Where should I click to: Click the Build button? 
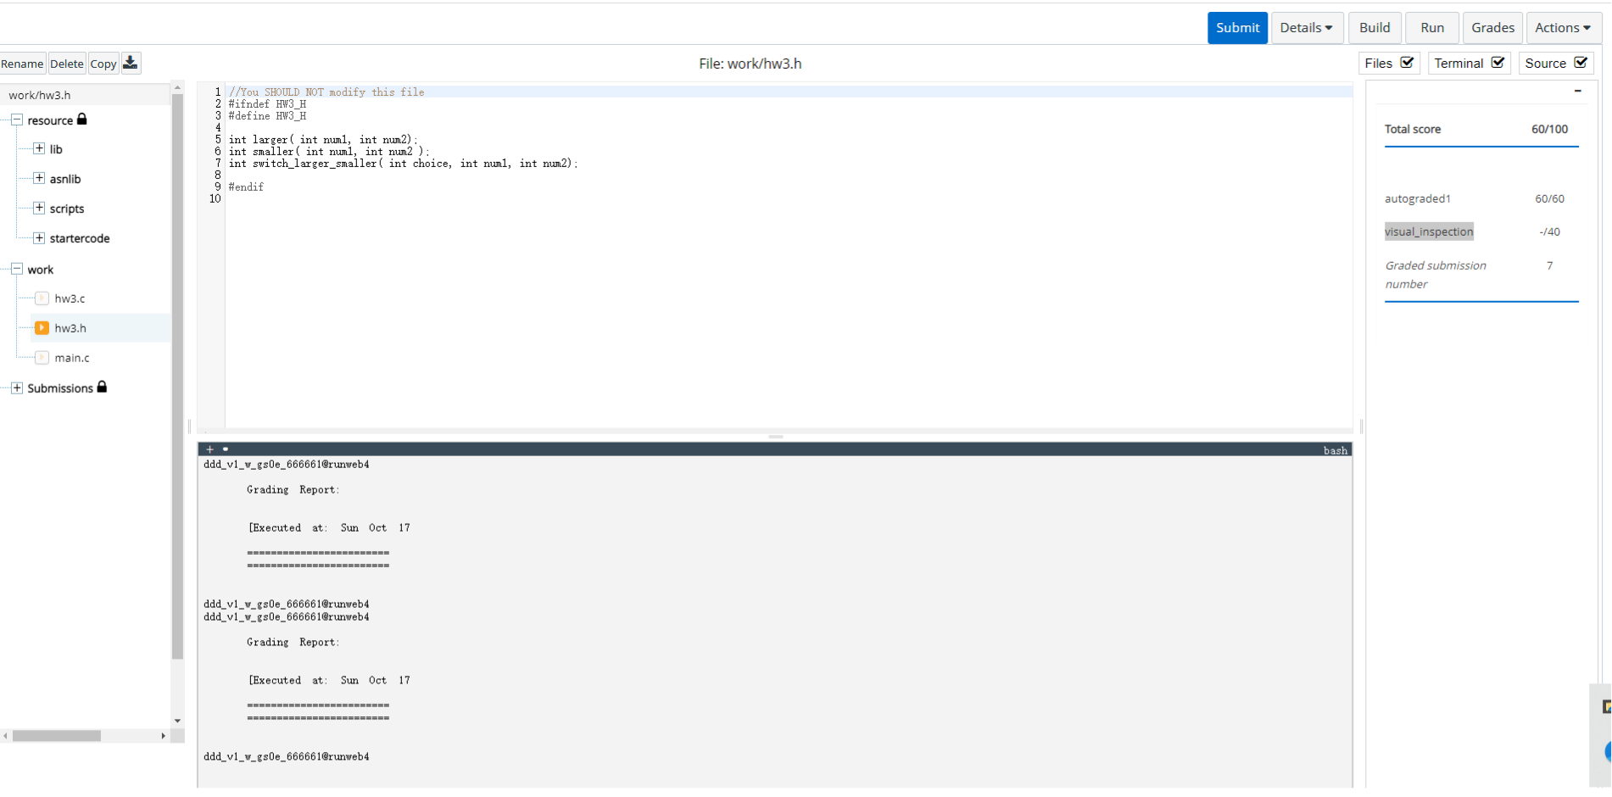[1375, 28]
